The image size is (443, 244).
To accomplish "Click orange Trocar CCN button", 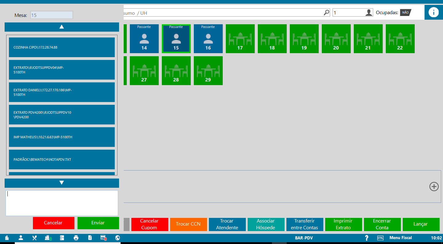I will [189, 224].
